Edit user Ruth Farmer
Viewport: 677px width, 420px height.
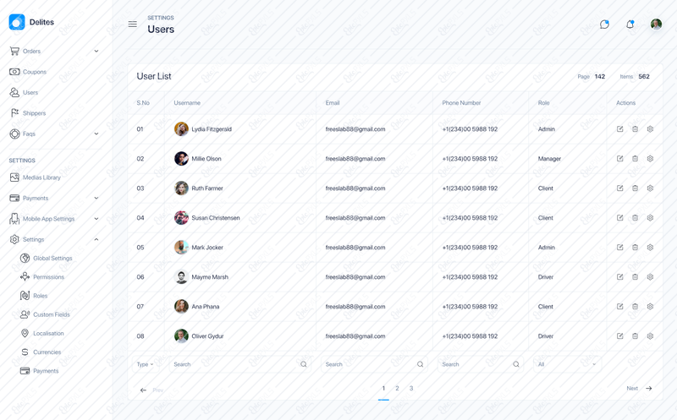[620, 188]
